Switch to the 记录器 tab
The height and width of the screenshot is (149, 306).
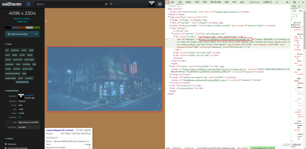(267, 2)
